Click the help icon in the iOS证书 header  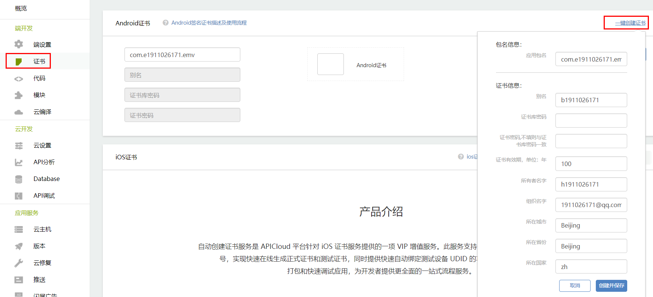click(461, 157)
